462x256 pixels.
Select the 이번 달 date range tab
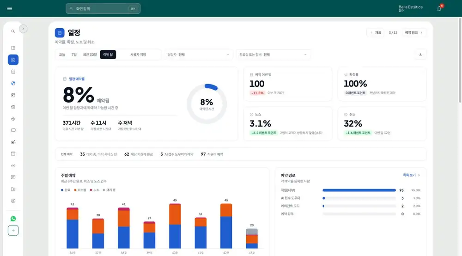[x=108, y=55]
